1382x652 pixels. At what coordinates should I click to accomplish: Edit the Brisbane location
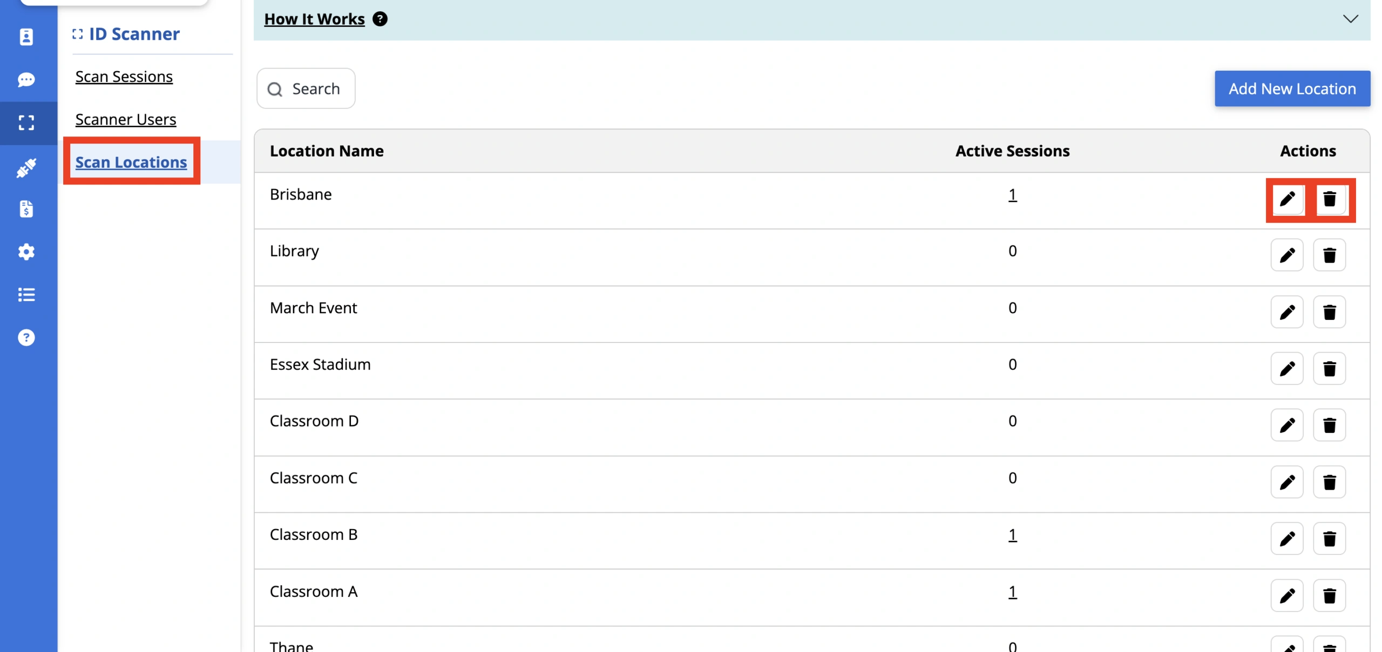pyautogui.click(x=1287, y=199)
